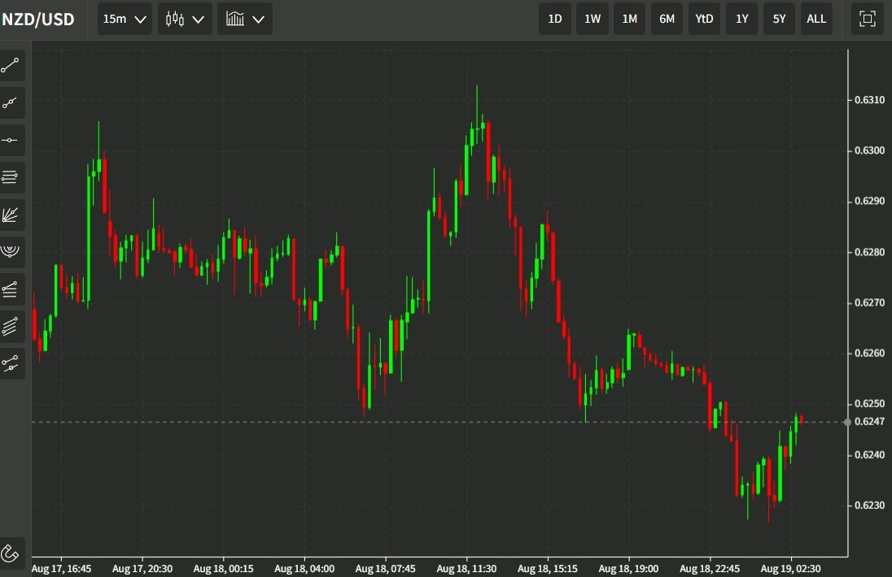The width and height of the screenshot is (892, 577).
Task: Open the fullscreen chart view
Action: 866,19
